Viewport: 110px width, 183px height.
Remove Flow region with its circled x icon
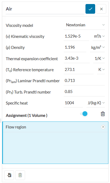(103, 127)
